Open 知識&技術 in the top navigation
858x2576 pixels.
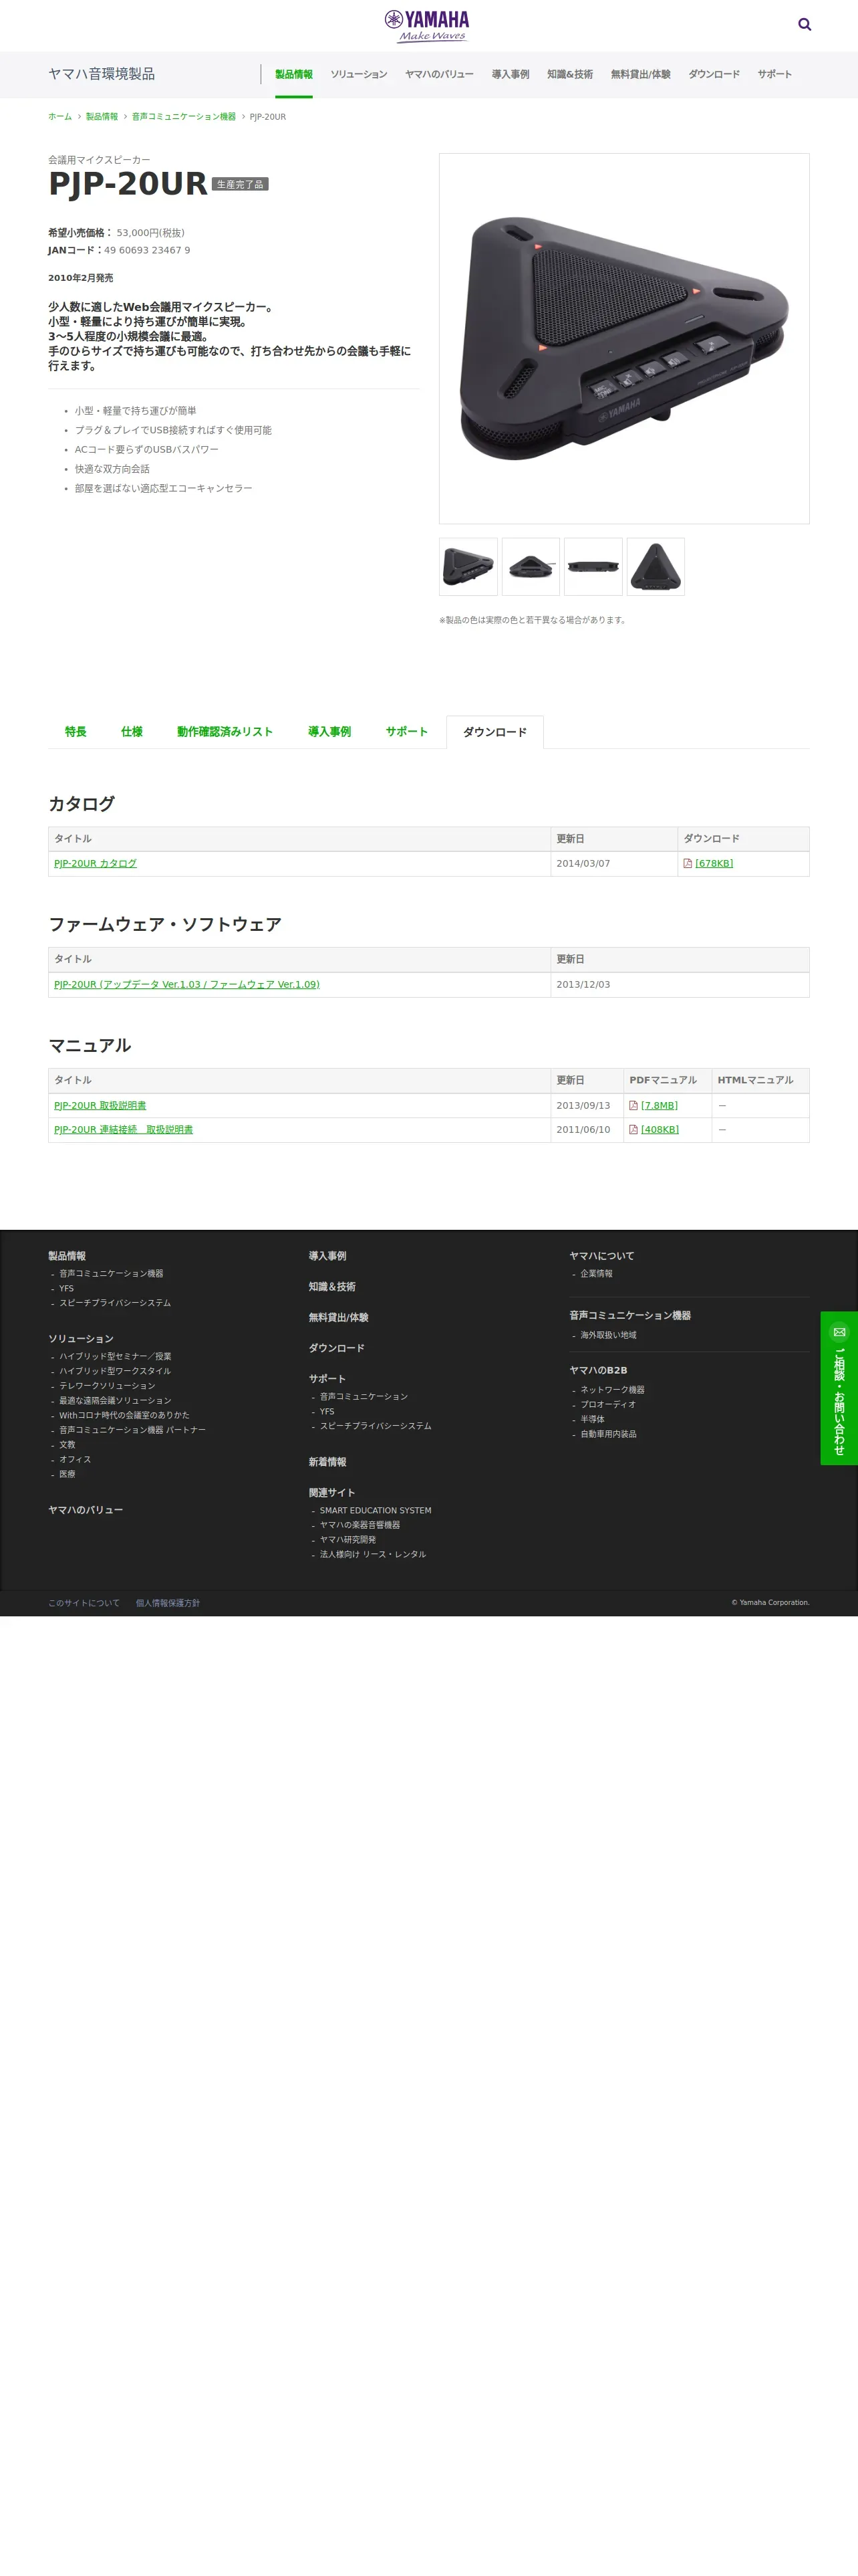(x=569, y=74)
